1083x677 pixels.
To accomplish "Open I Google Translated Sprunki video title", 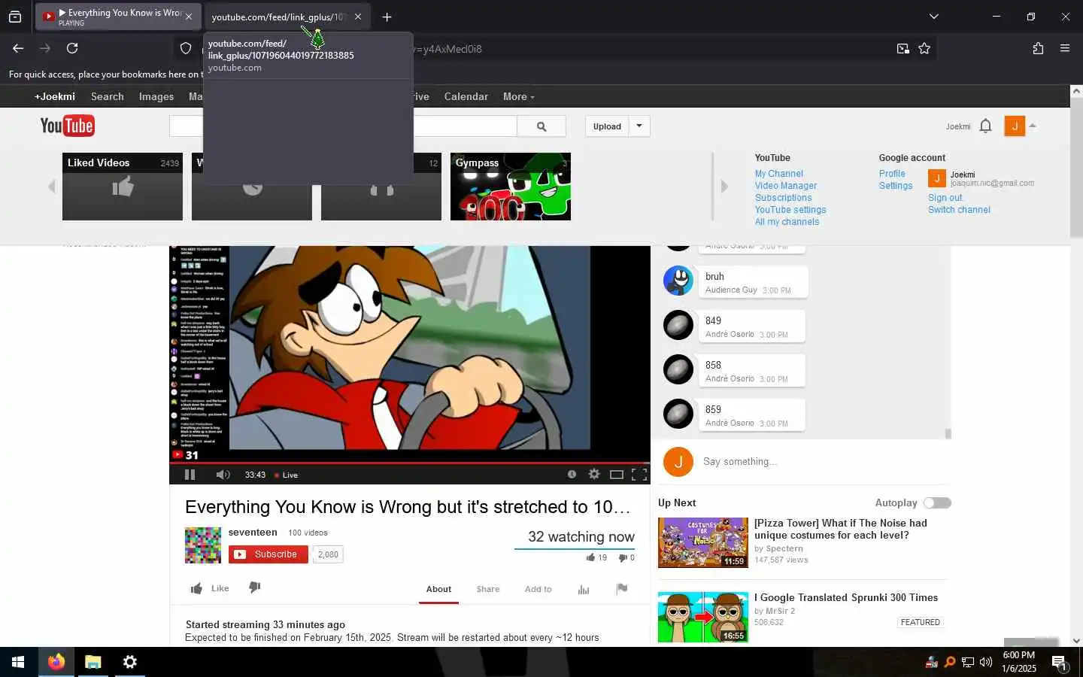I will (x=846, y=597).
